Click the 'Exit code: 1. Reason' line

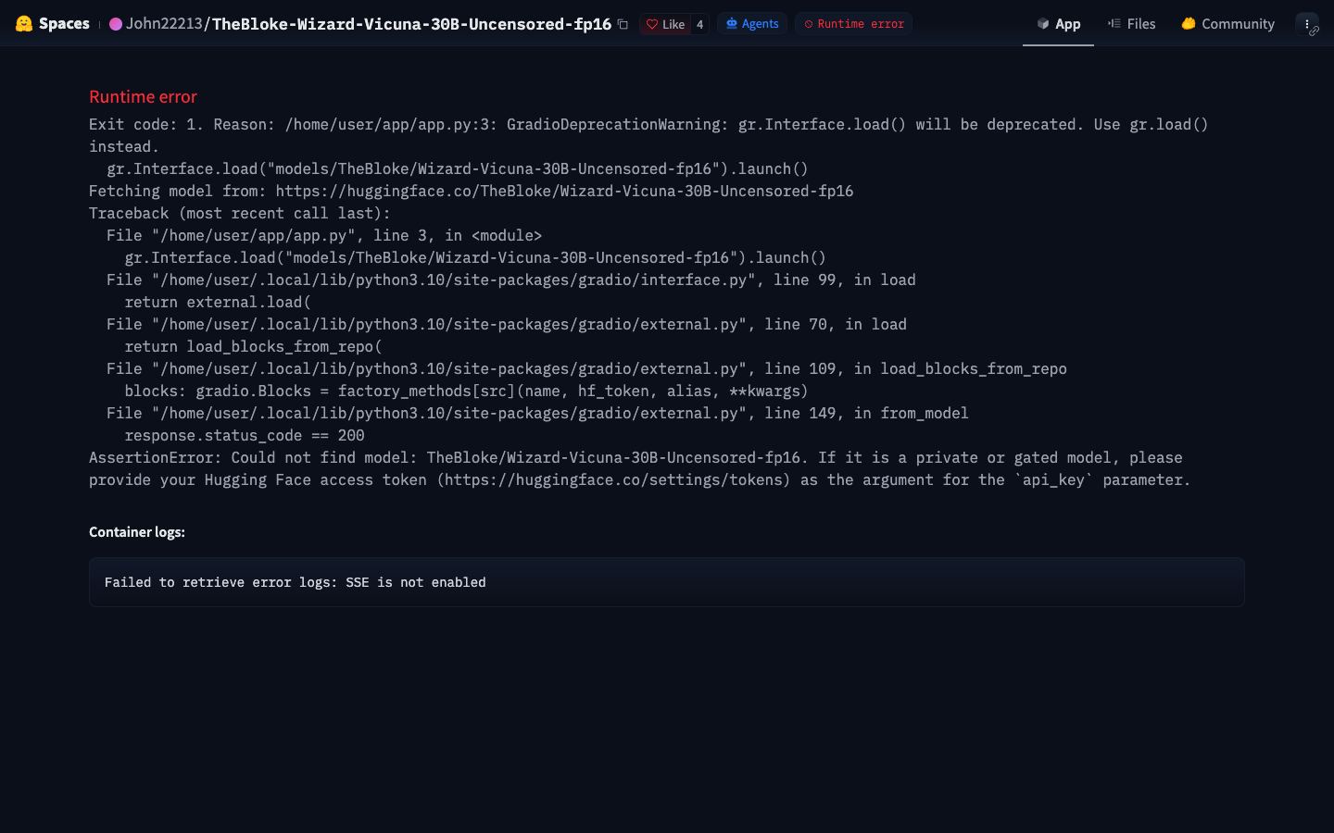[x=648, y=124]
